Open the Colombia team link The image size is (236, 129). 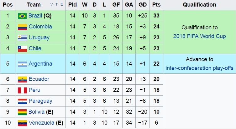pos(40,27)
